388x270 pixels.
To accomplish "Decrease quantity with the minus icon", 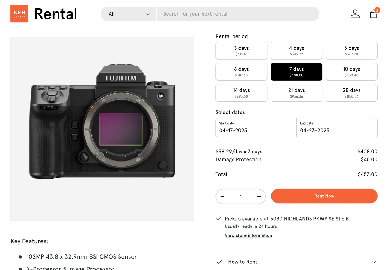I will click(x=222, y=196).
